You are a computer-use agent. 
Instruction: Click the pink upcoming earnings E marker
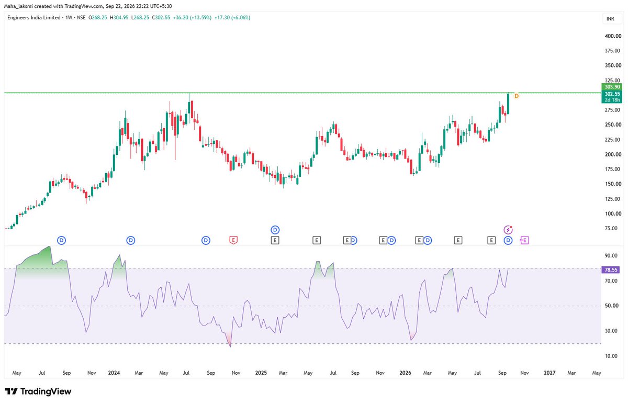525,240
